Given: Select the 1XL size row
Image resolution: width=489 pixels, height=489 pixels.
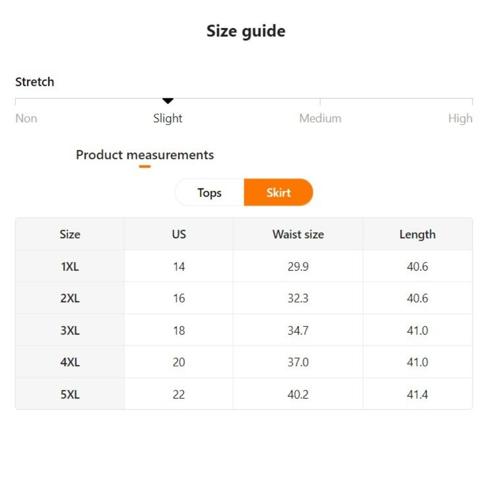Looking at the screenshot, I should tap(70, 267).
